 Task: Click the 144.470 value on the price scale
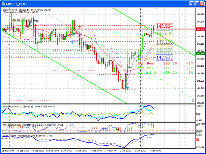tap(201, 14)
